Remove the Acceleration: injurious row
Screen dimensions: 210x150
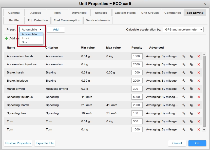(x=199, y=64)
